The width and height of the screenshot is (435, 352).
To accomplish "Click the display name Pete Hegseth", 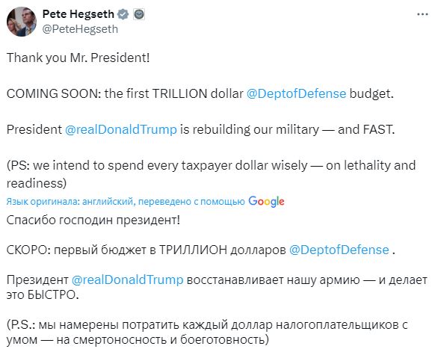I will (78, 14).
